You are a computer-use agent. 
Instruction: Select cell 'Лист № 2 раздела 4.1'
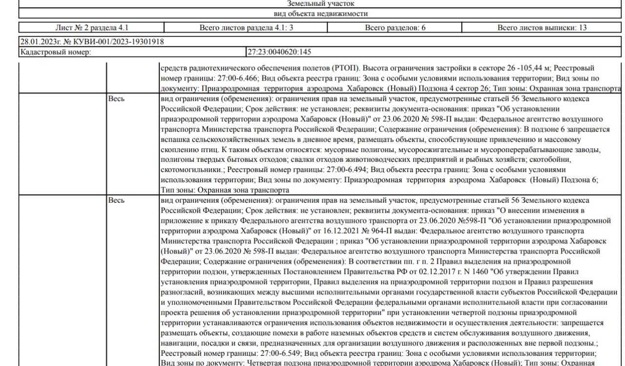pos(92,28)
